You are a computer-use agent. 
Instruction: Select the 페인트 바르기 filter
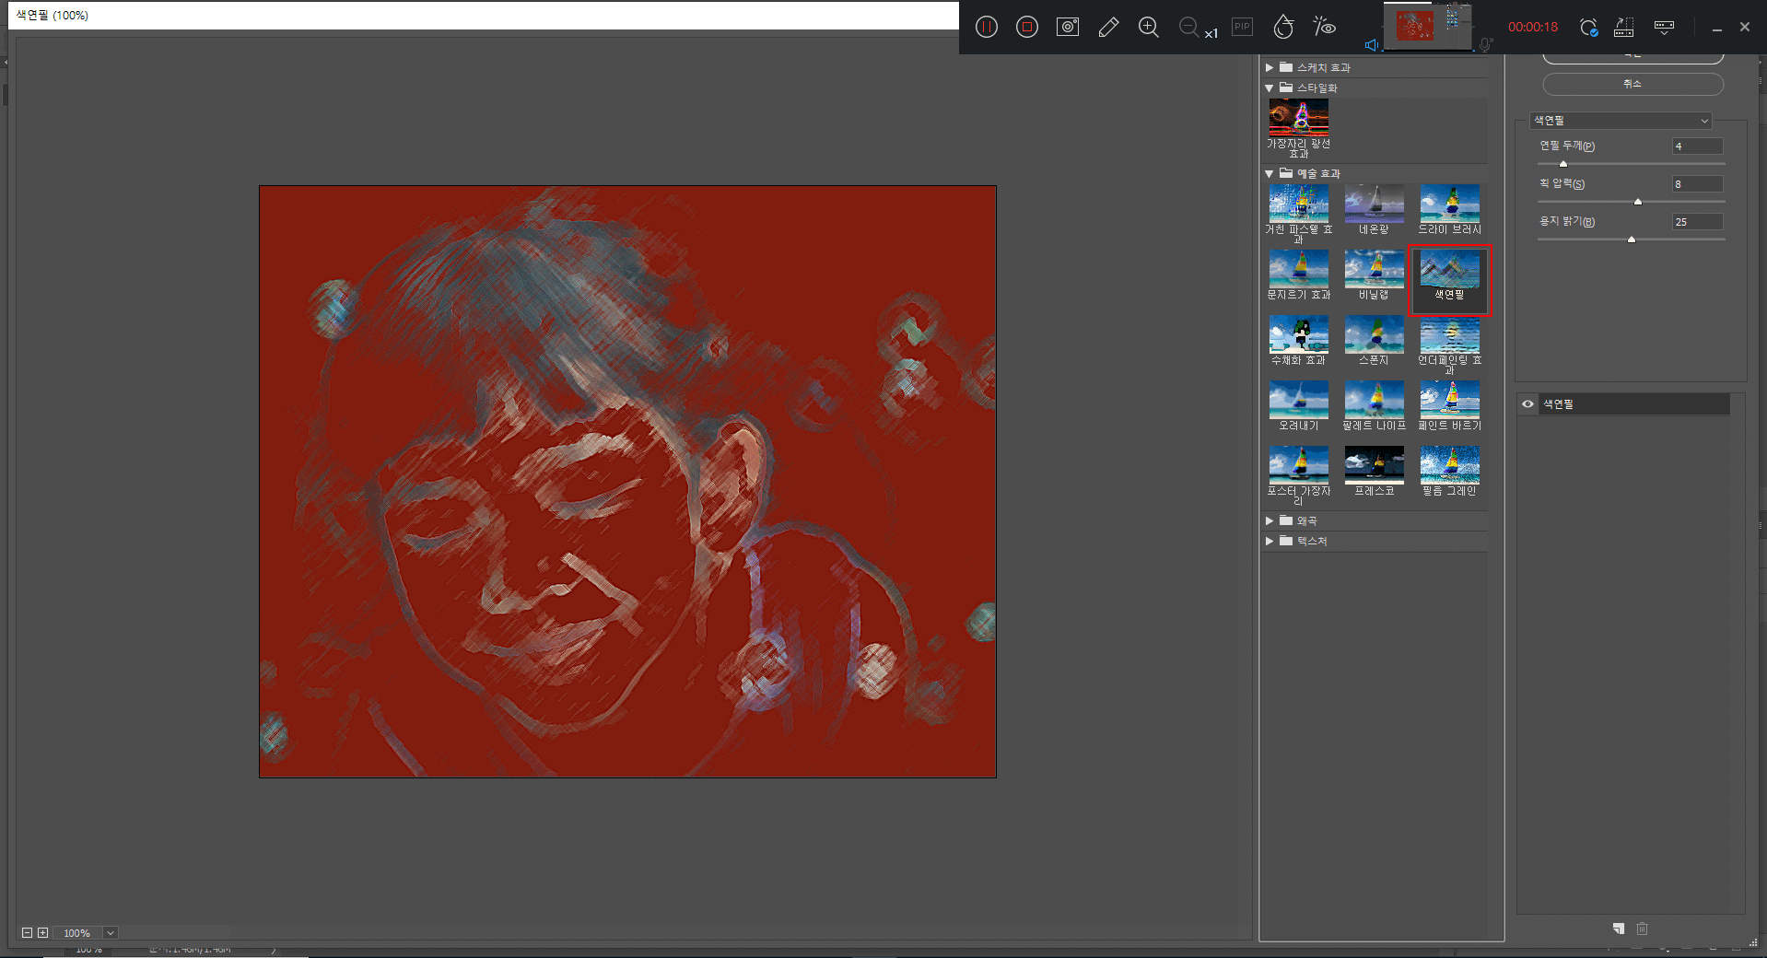(1449, 399)
